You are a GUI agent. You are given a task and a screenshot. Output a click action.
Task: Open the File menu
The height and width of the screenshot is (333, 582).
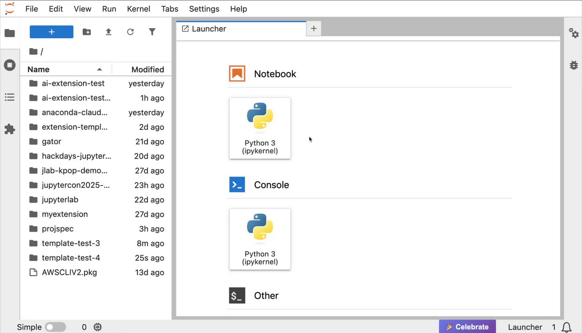click(32, 9)
